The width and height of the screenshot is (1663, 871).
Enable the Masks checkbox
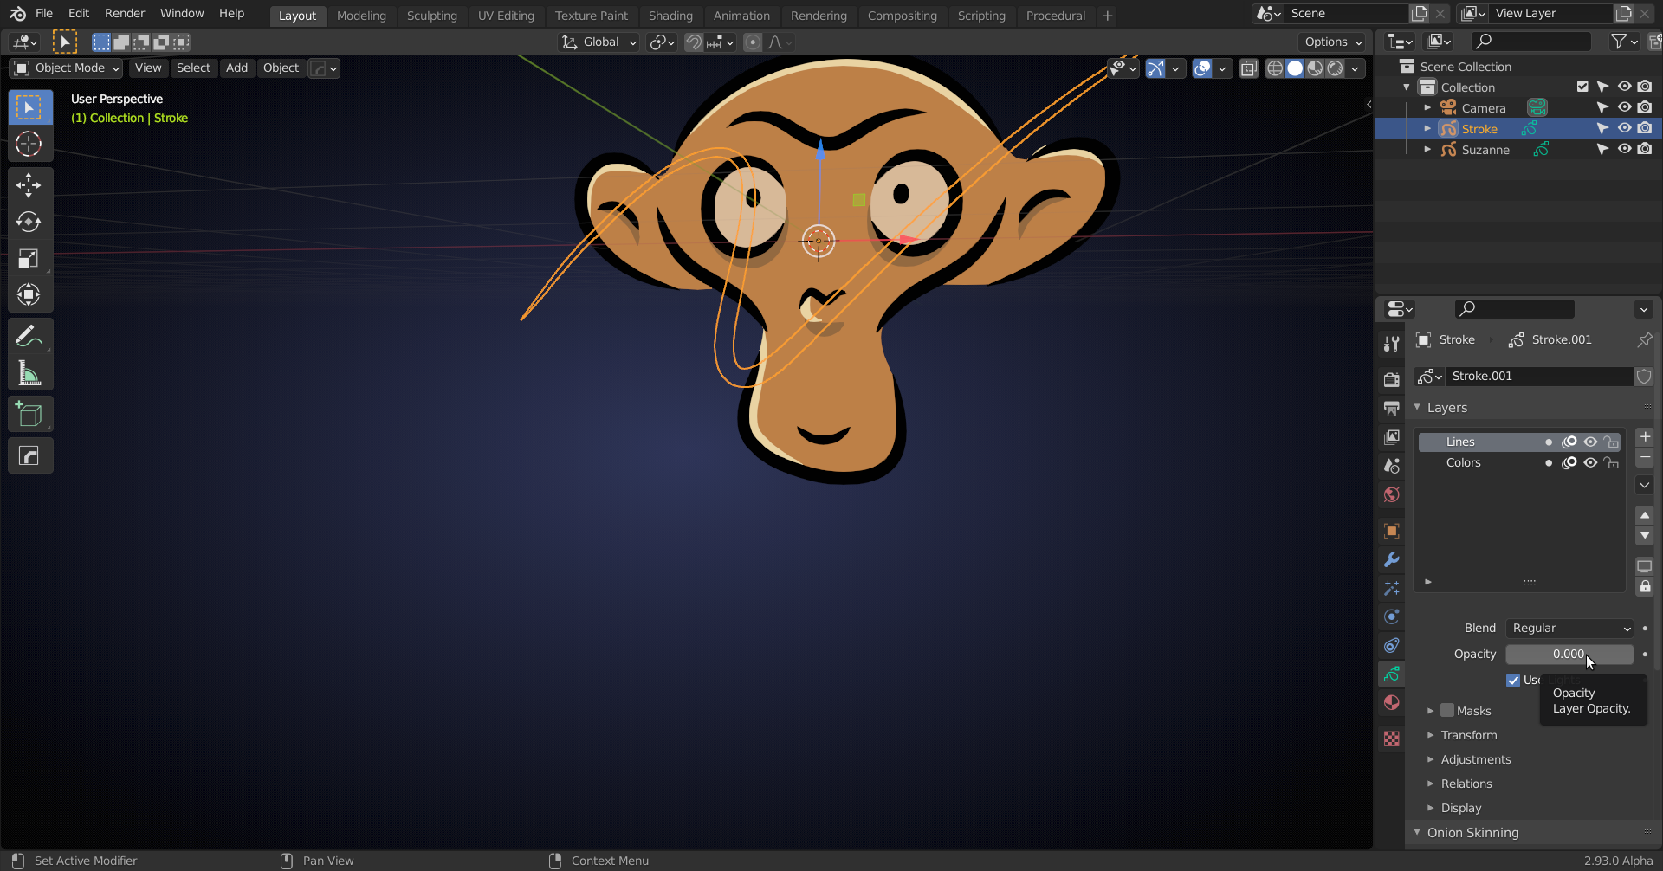[1447, 711]
